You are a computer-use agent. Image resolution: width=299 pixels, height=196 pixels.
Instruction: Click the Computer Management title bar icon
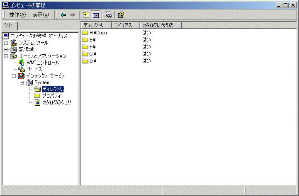coord(5,5)
